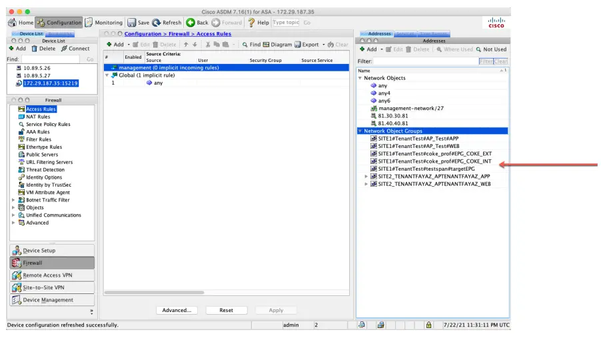Click the Find field in Device List
The height and width of the screenshot is (338, 601).
point(51,59)
